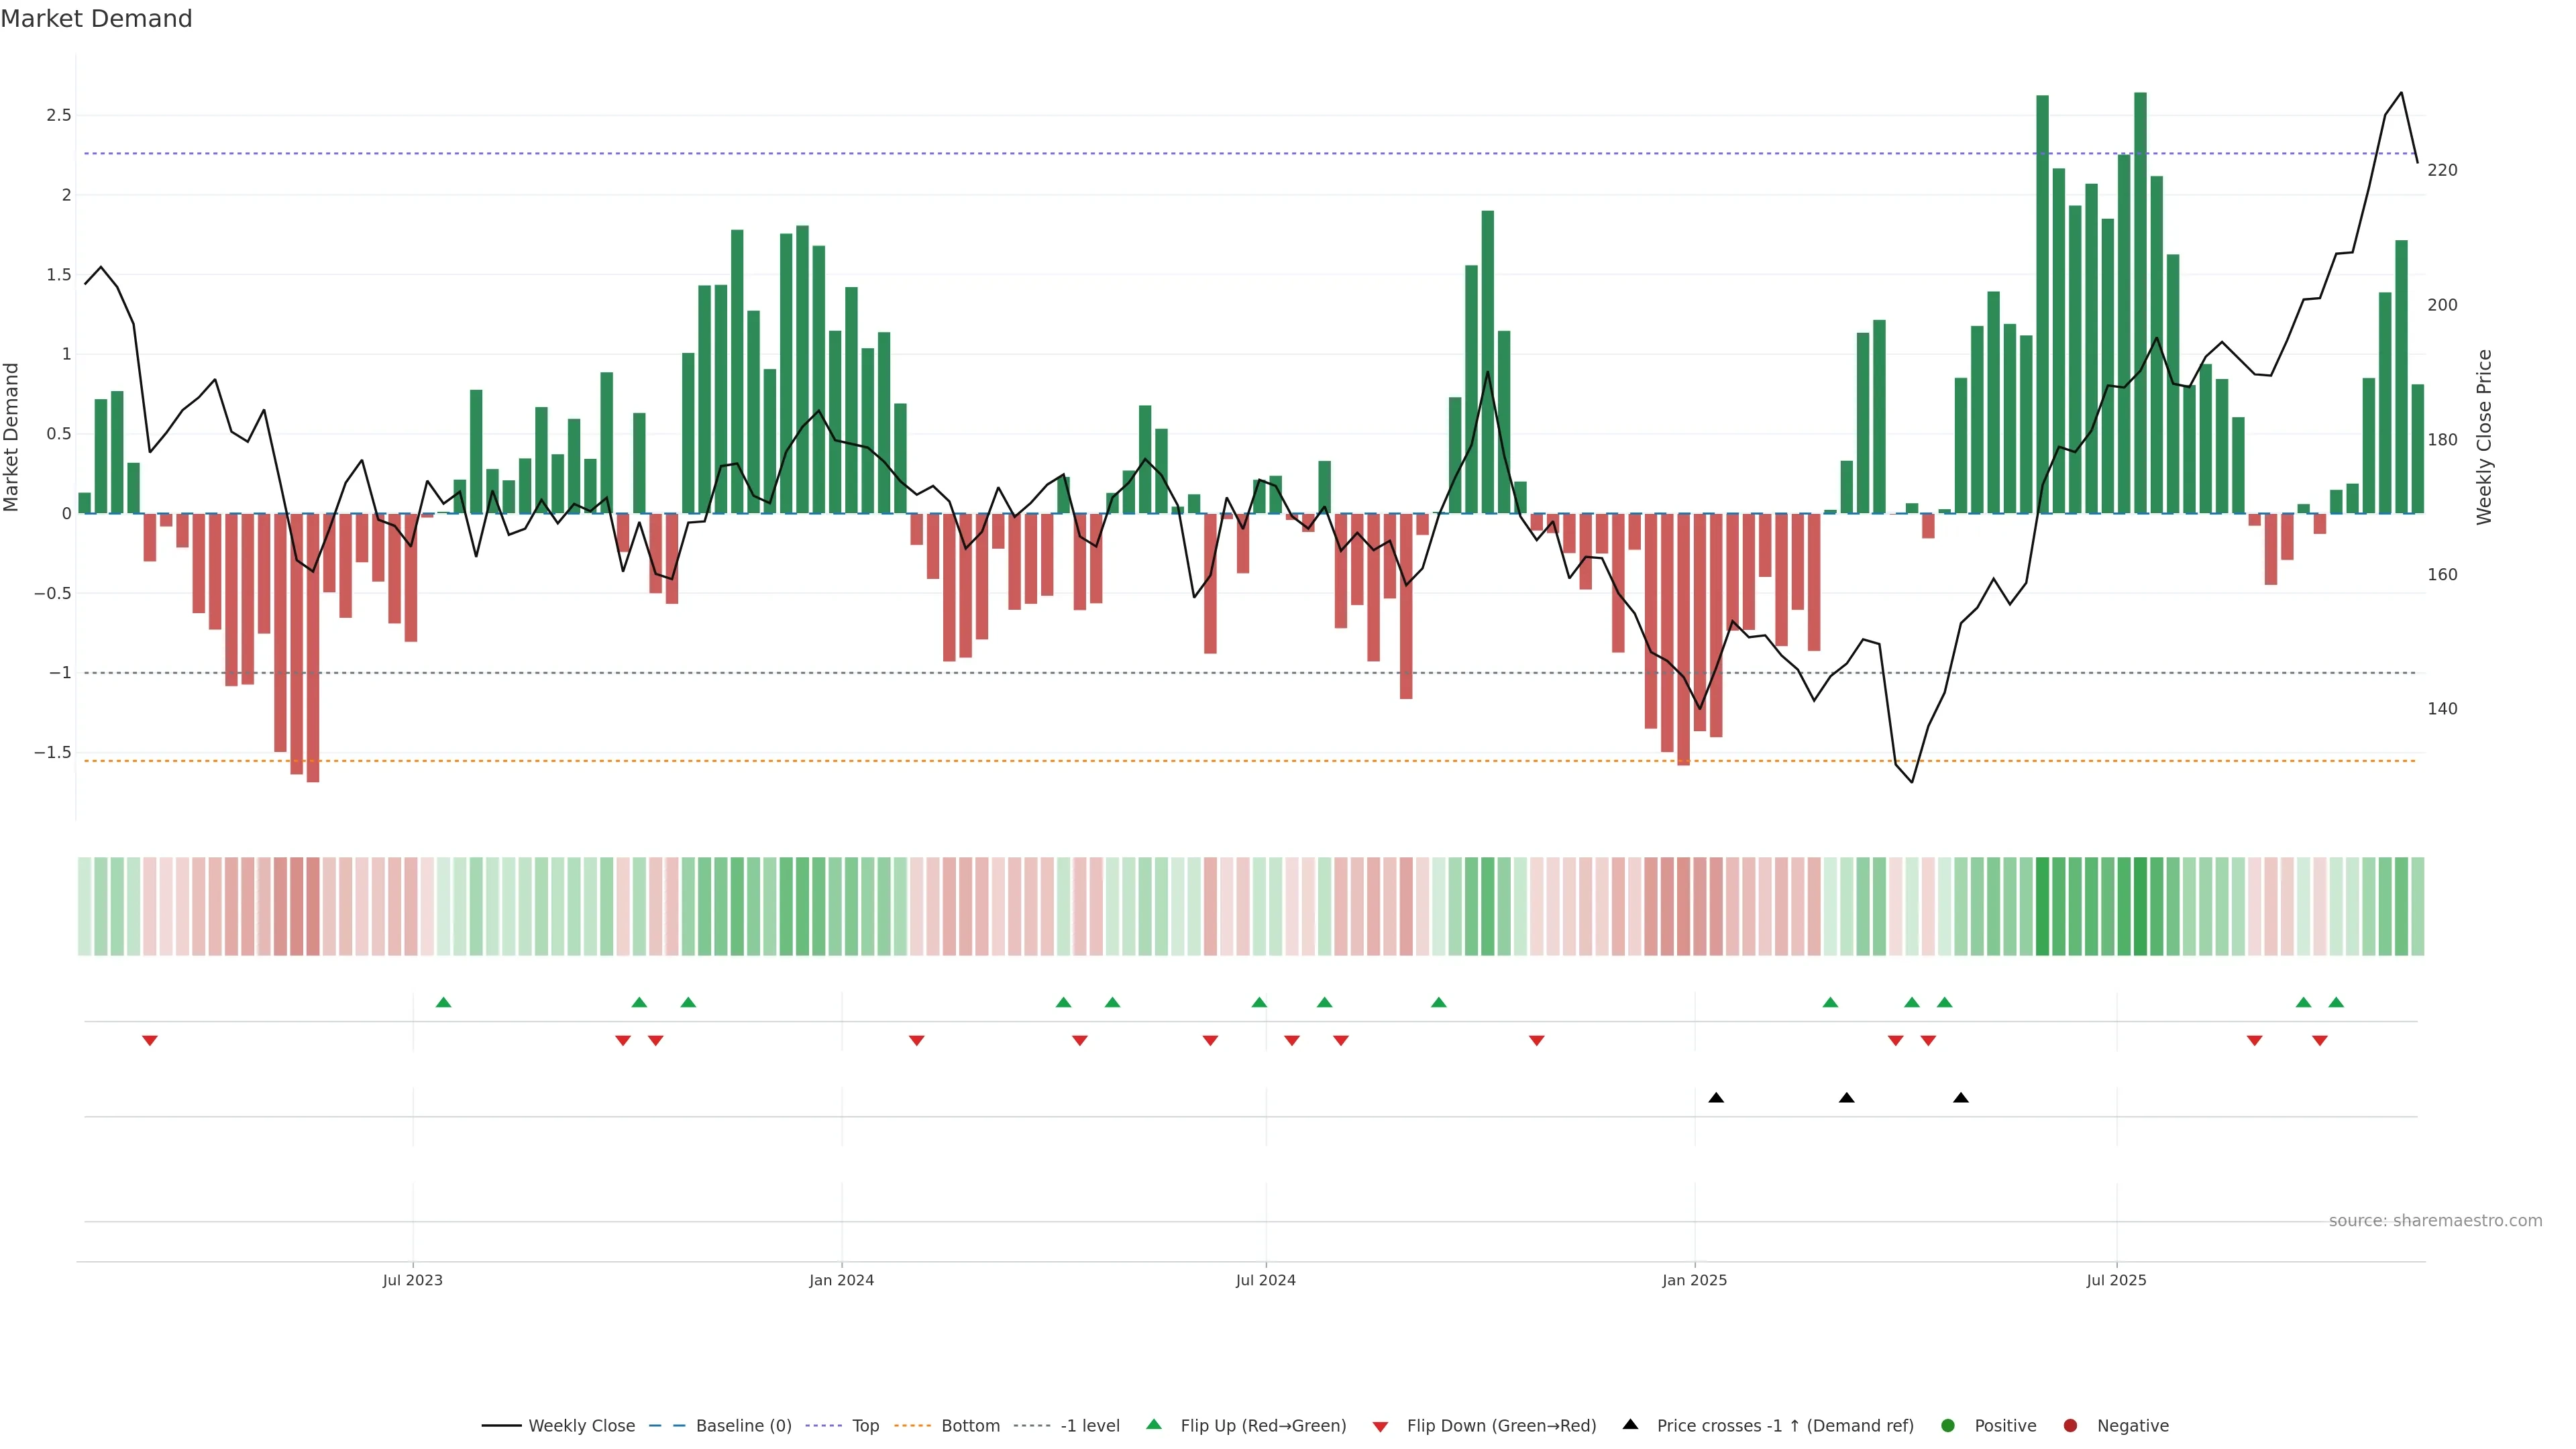Click the source: sharemaestro.com text
The image size is (2576, 1449).
[2435, 1221]
